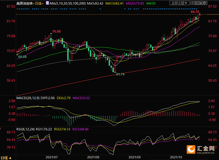Click the 76.98 high price label
Screen dimensions: 219x160
[56, 32]
